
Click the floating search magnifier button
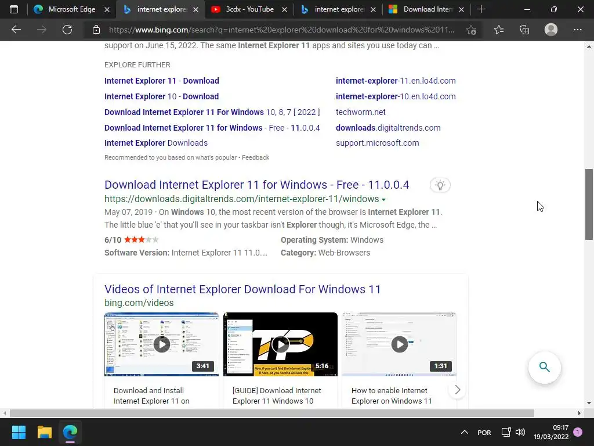[x=544, y=367]
